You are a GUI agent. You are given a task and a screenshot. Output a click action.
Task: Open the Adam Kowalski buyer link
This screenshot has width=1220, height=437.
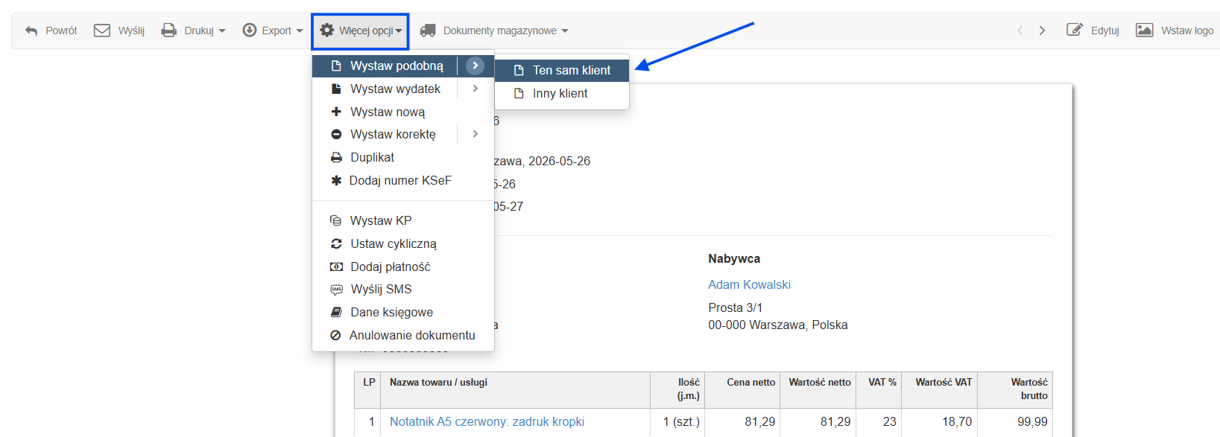(749, 284)
